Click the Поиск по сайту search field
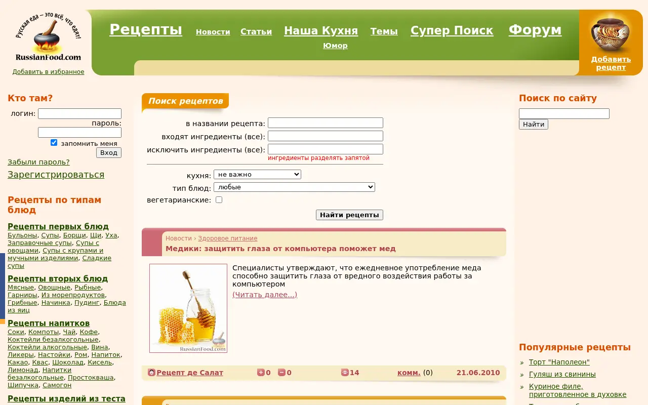The height and width of the screenshot is (405, 648). point(564,114)
